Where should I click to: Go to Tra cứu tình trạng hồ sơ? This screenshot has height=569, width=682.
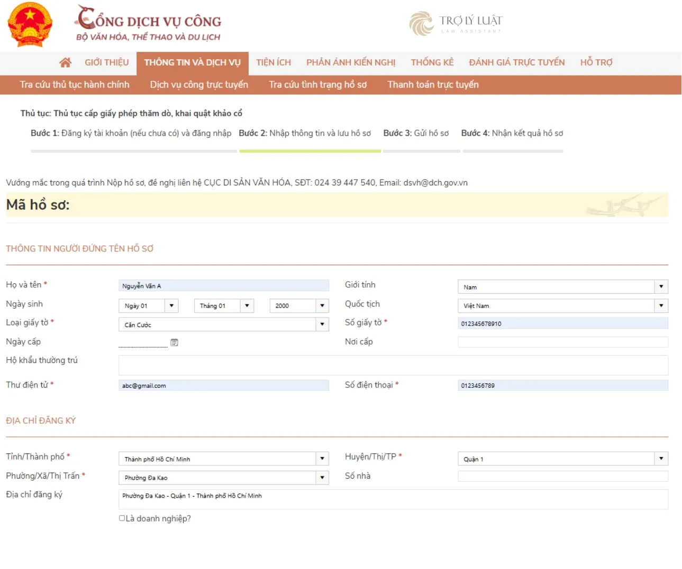coord(317,85)
